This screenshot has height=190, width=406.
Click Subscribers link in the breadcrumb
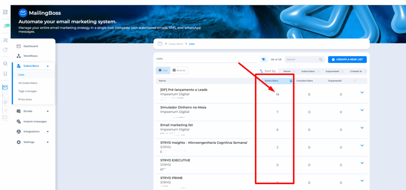click(x=176, y=44)
